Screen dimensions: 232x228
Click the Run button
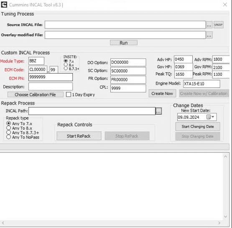click(x=124, y=43)
